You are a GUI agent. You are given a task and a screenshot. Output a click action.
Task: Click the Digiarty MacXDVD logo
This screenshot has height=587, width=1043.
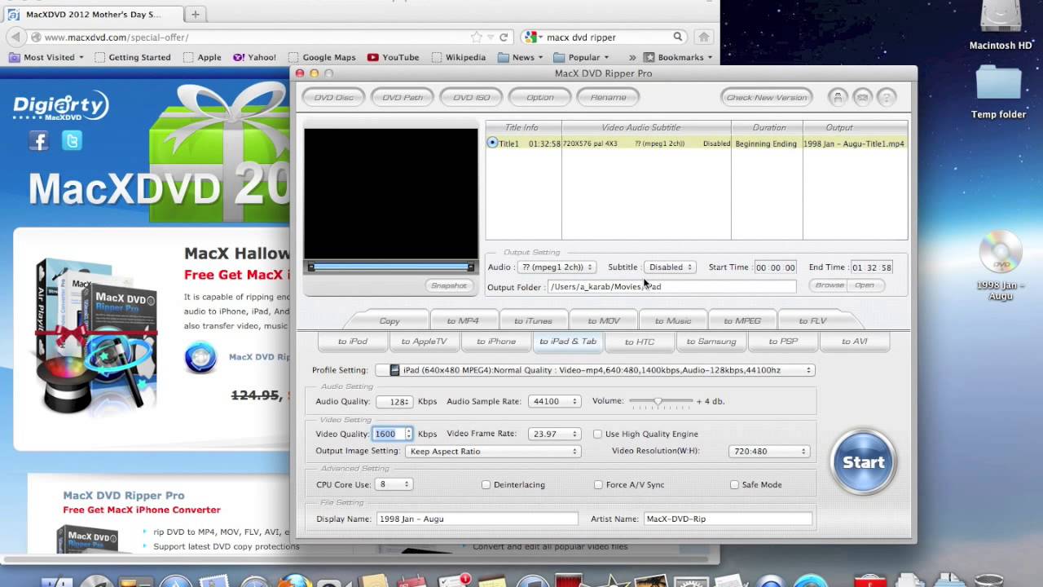click(60, 107)
